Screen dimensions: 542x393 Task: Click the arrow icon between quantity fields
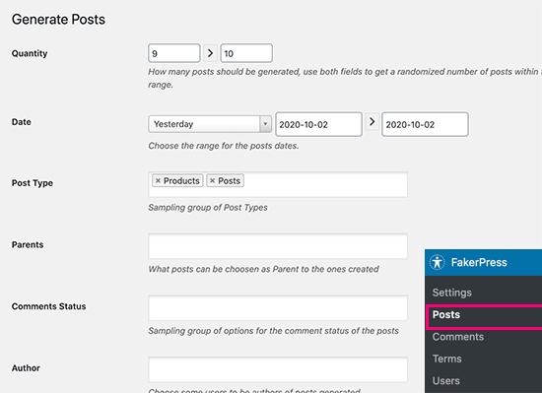pyautogui.click(x=210, y=53)
